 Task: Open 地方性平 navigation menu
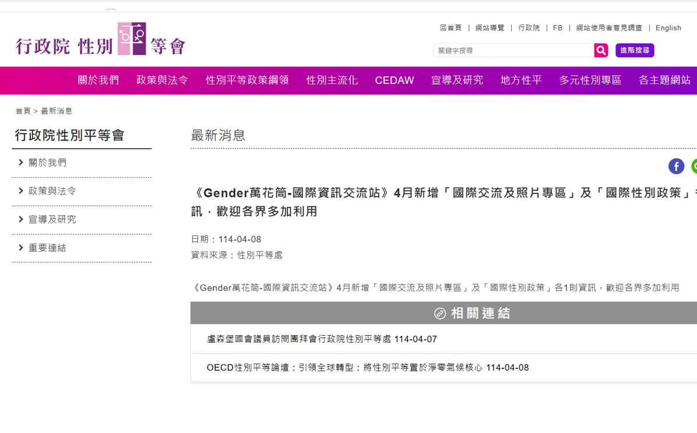pos(521,80)
